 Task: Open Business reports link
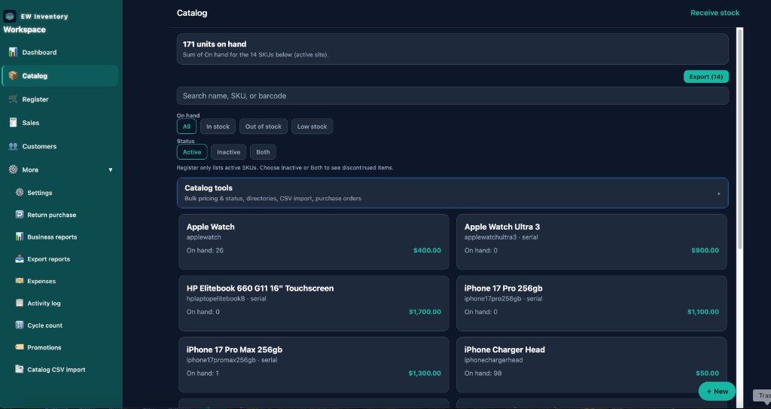click(52, 237)
